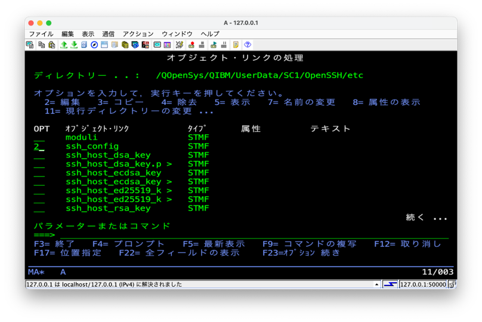Screen dimensions: 482x322
Task: Click the green download (receive file) arrow icon
Action: (74, 45)
